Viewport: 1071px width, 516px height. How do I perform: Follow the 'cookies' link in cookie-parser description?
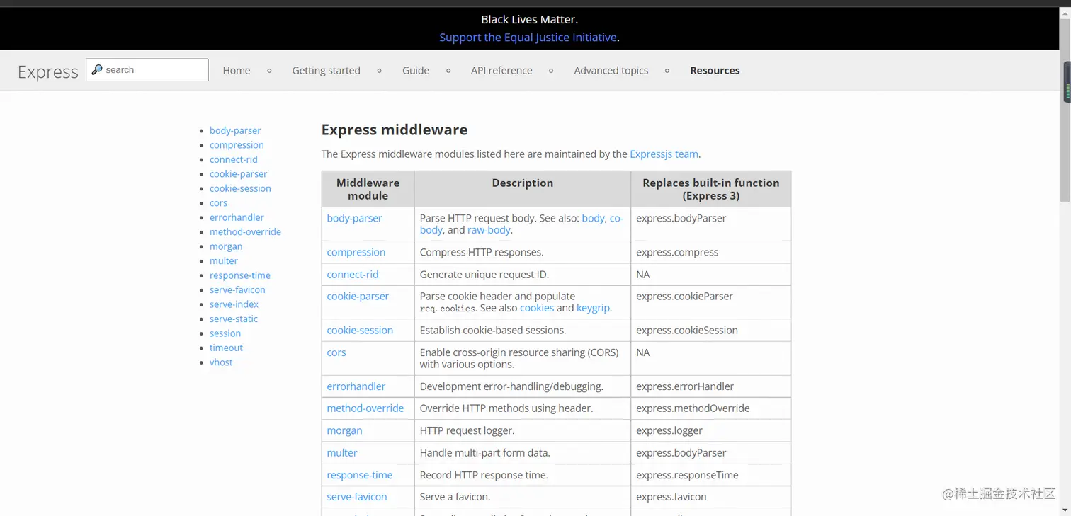coord(537,308)
